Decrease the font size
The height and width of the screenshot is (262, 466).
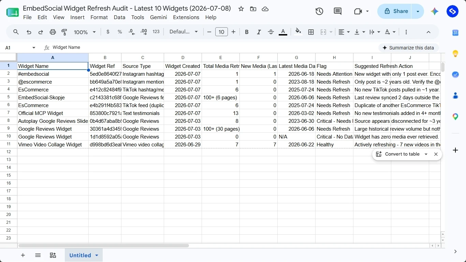point(209,32)
